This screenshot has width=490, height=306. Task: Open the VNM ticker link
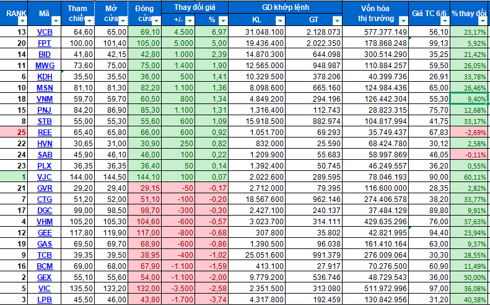[x=45, y=99]
